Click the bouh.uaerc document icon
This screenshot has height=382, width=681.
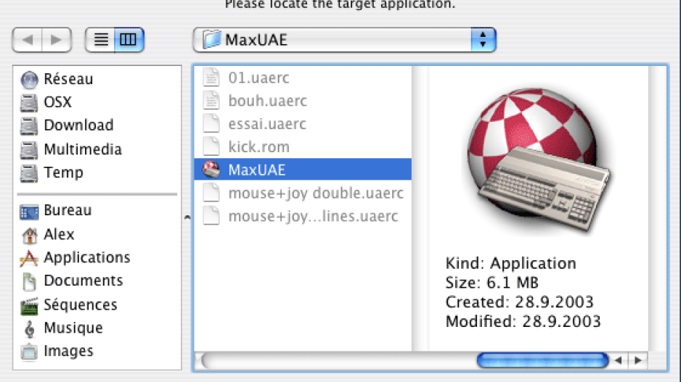pyautogui.click(x=211, y=101)
